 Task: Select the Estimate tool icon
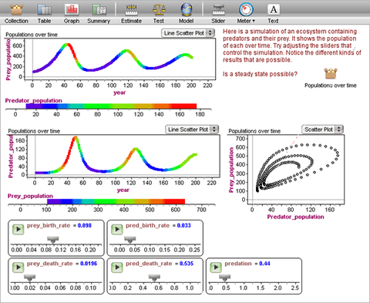131,10
